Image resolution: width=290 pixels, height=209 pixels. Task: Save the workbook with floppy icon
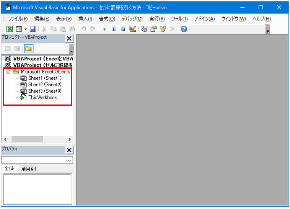point(33,29)
